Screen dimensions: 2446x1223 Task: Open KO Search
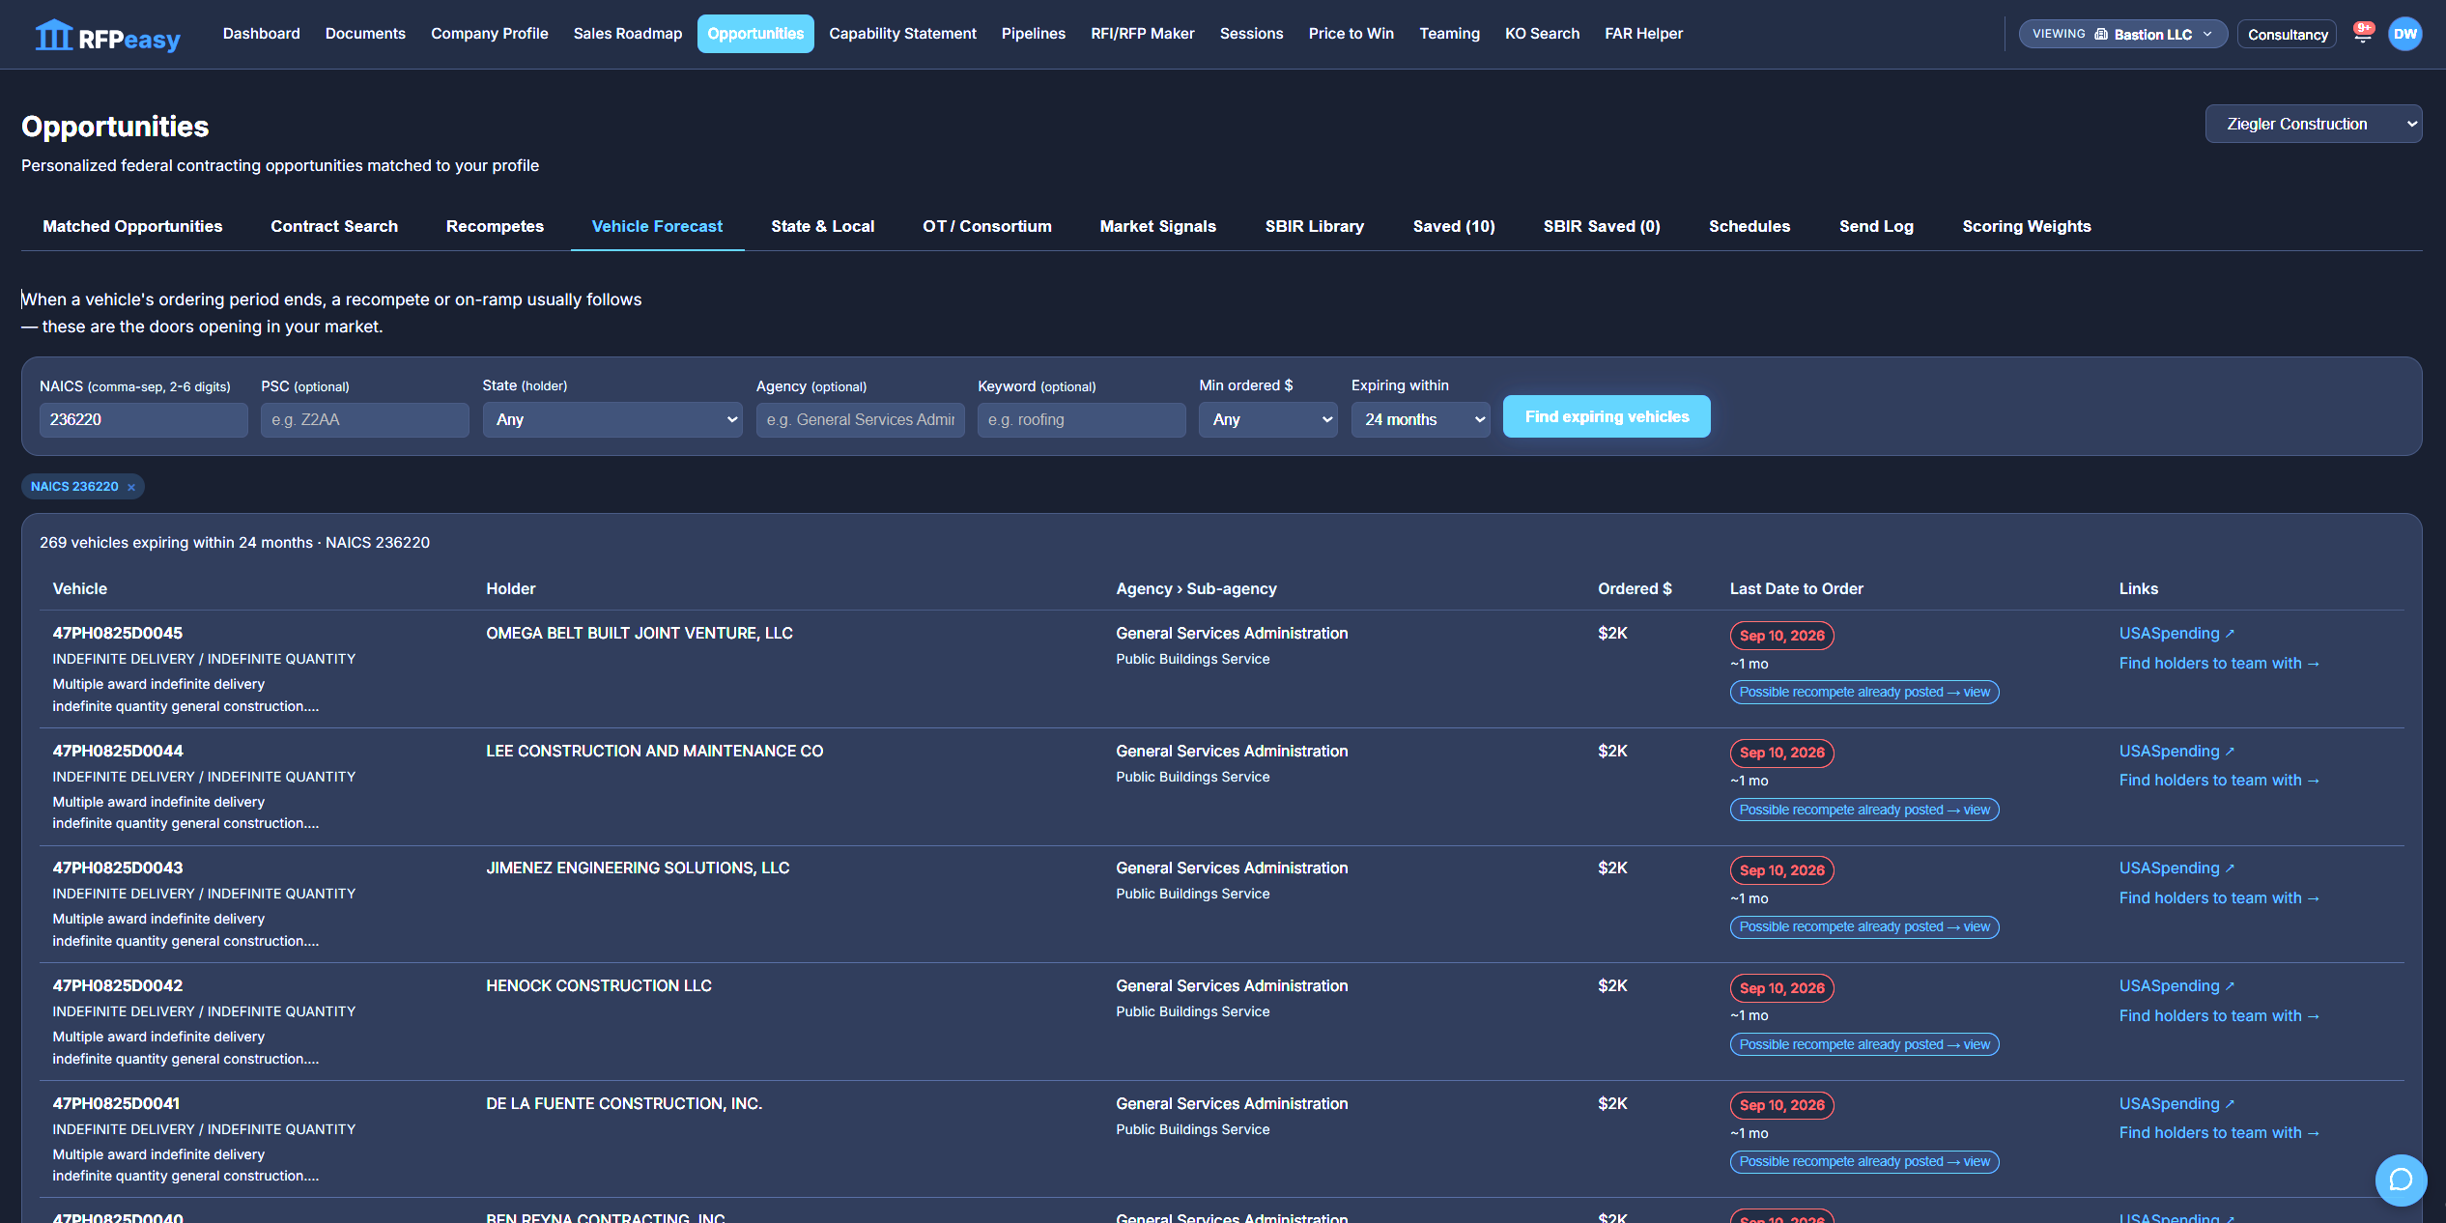[1542, 34]
